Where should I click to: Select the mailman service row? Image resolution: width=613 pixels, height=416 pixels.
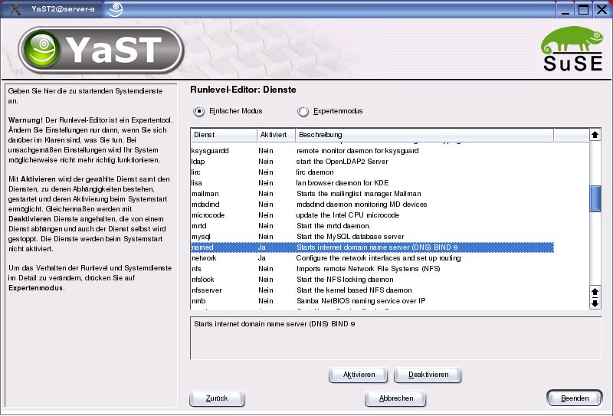[372, 194]
